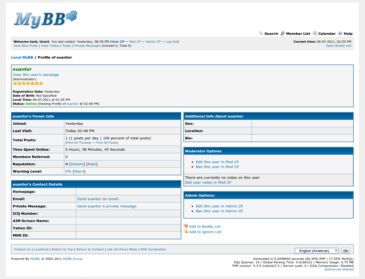365x279 pixels.
Task: Open the Member List menu item
Action: coord(298,34)
